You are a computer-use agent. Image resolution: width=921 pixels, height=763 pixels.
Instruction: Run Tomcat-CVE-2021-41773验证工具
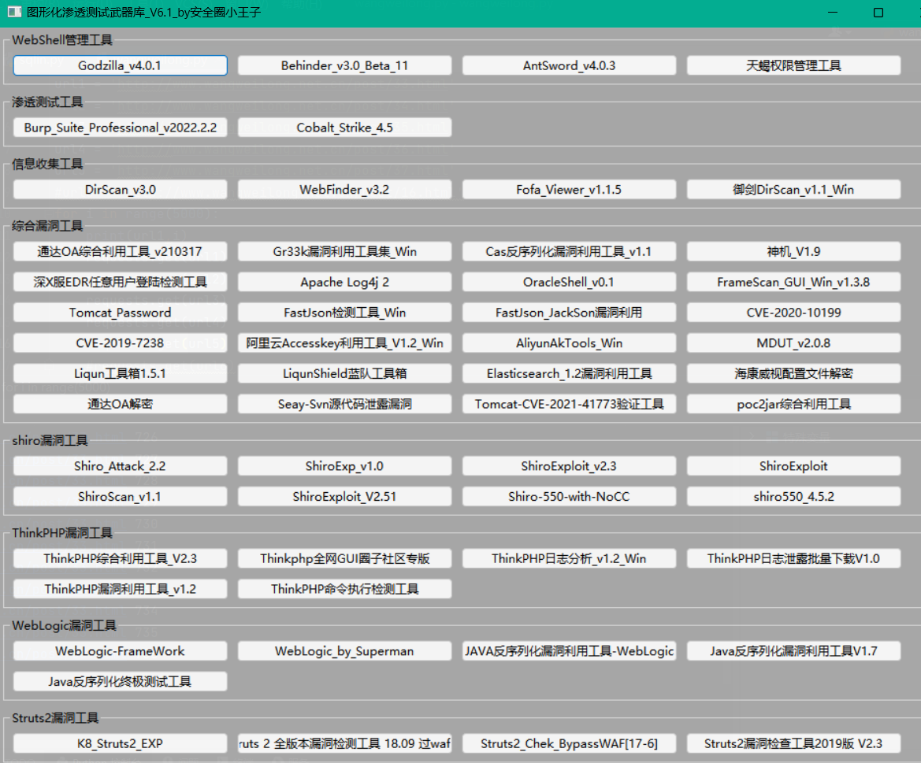tap(569, 404)
